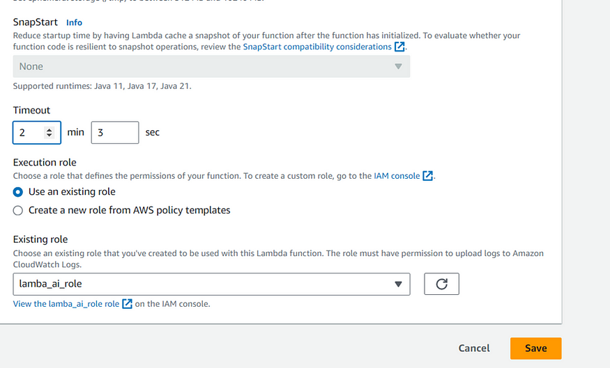The image size is (610, 368).
Task: Select Use an existing role radio
Action: coord(18,192)
